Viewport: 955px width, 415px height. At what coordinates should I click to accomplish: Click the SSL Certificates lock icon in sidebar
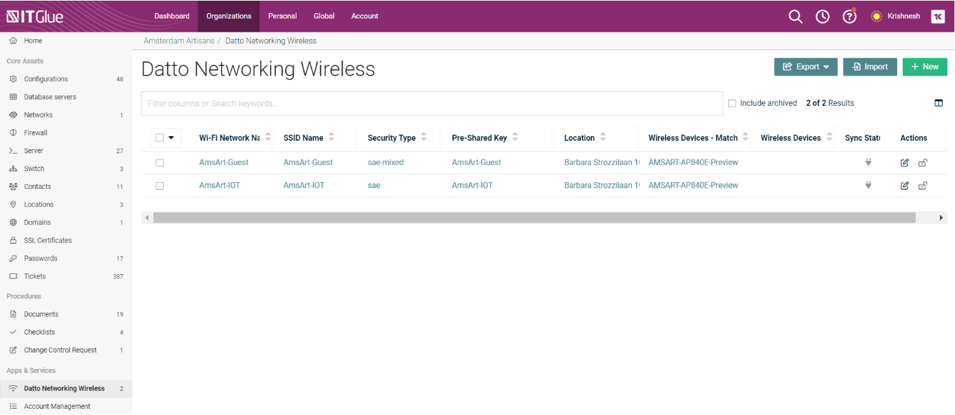click(13, 240)
